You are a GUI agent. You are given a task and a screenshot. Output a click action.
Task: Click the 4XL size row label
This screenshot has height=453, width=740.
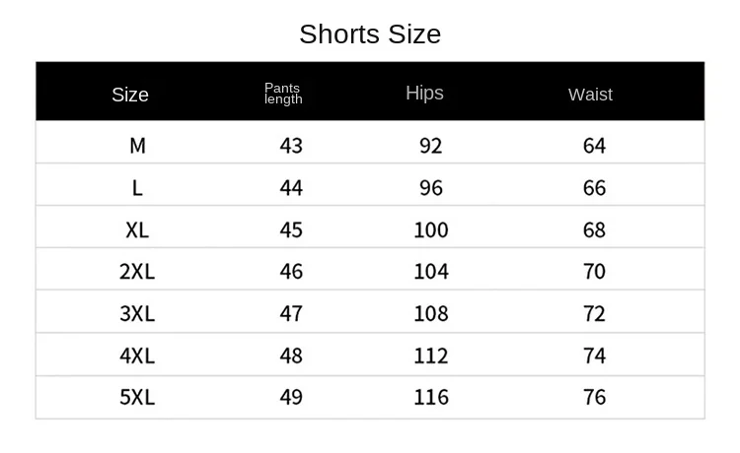tap(137, 356)
